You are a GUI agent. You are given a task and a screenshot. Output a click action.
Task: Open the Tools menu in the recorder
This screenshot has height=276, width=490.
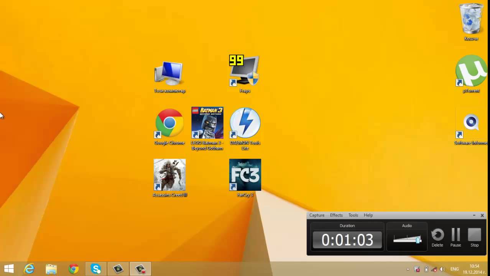[x=353, y=215]
